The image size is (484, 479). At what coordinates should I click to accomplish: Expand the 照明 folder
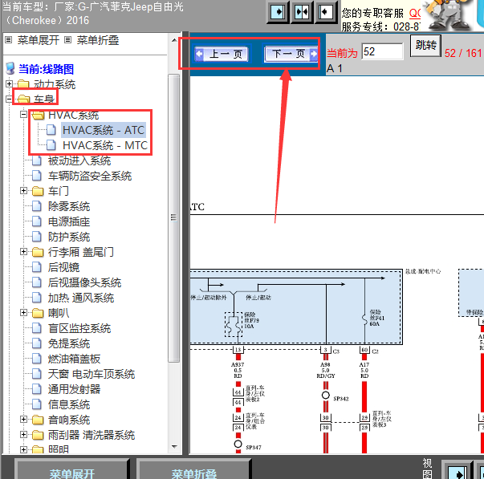23,449
